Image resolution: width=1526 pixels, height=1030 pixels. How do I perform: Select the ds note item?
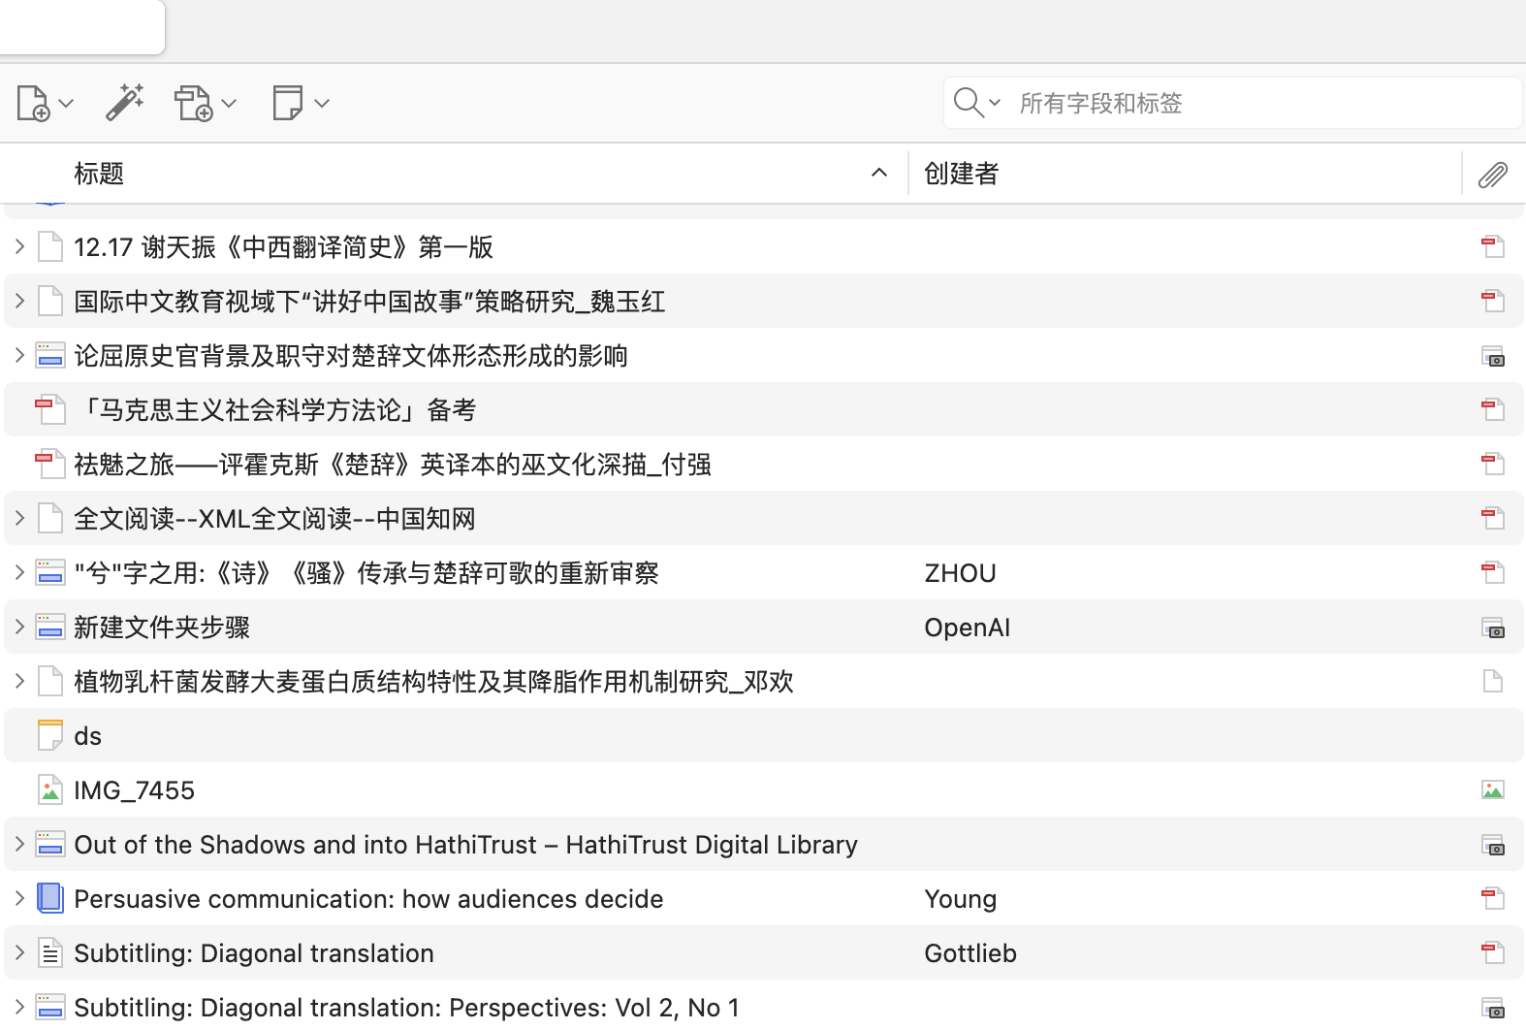click(x=87, y=736)
